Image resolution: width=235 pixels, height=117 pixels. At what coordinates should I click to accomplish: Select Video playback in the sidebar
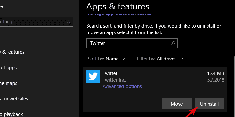pyautogui.click(x=11, y=114)
